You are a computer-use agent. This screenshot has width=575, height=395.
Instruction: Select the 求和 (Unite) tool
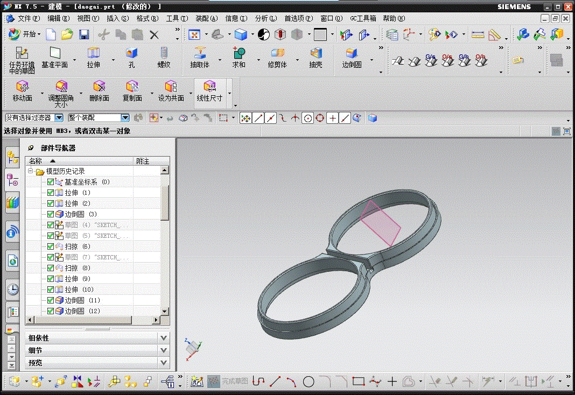[239, 53]
